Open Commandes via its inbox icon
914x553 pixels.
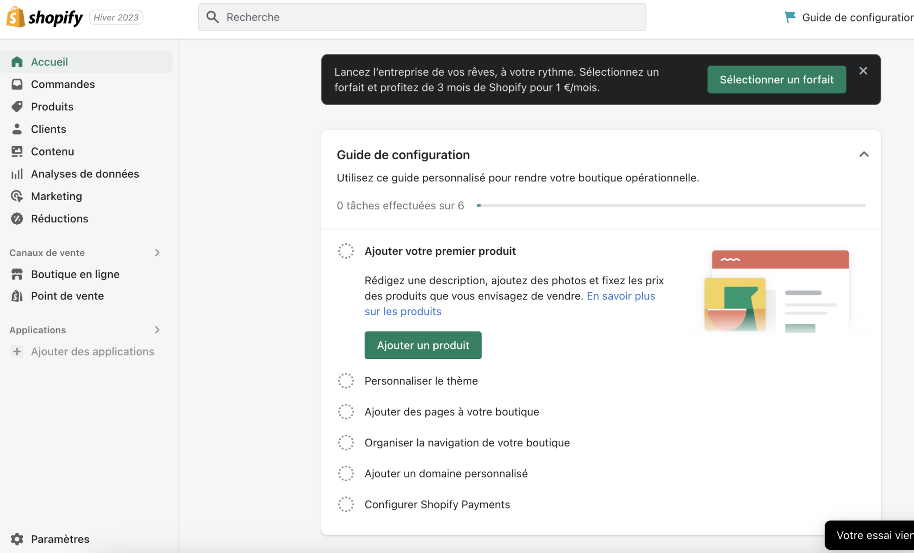pyautogui.click(x=17, y=84)
